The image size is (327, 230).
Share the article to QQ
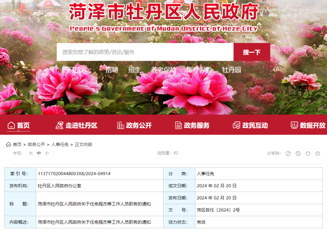(308, 153)
